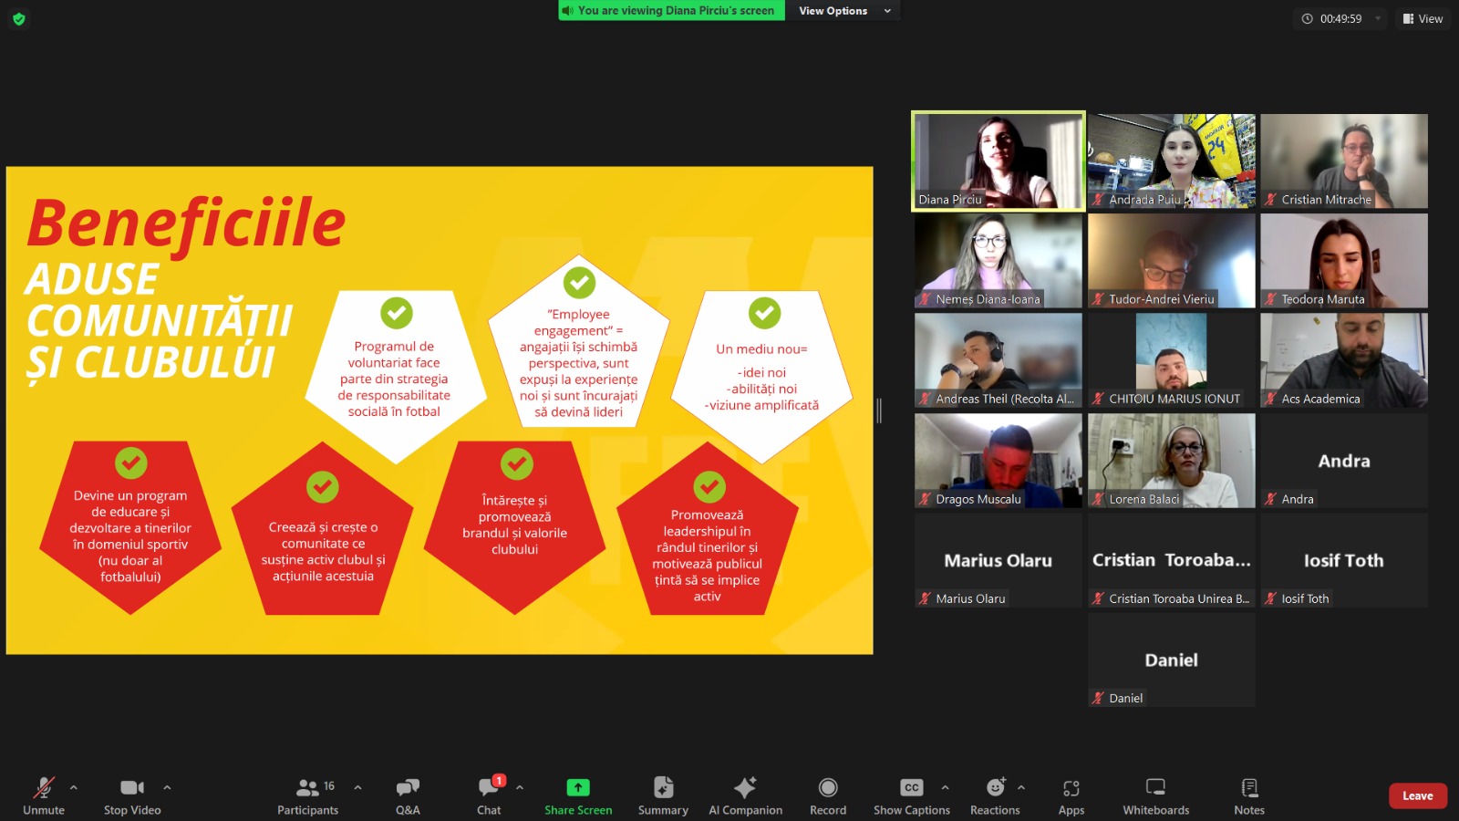The image size is (1459, 821).
Task: Open the Whiteboards tool
Action: [x=1155, y=795]
